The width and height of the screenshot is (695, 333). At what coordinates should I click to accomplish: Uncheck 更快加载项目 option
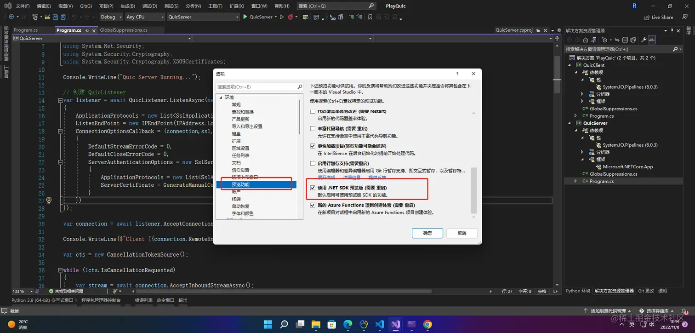coord(312,146)
